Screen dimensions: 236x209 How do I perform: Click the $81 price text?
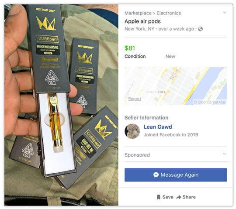tap(130, 48)
